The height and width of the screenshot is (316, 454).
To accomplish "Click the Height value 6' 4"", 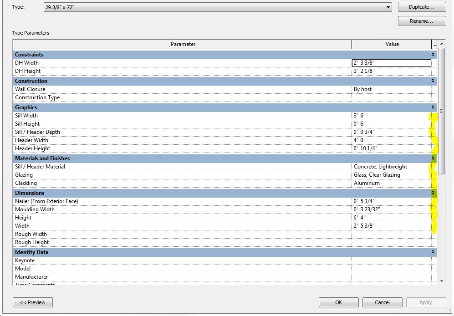I will pyautogui.click(x=392, y=218).
